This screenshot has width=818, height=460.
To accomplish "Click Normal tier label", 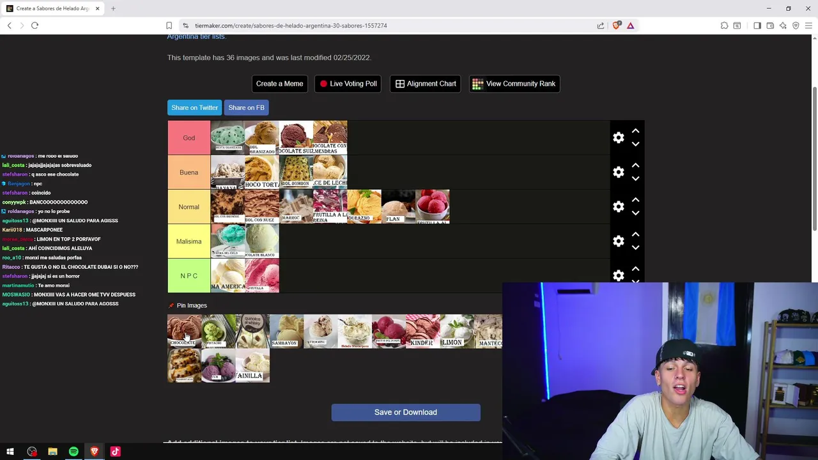I will click(189, 207).
